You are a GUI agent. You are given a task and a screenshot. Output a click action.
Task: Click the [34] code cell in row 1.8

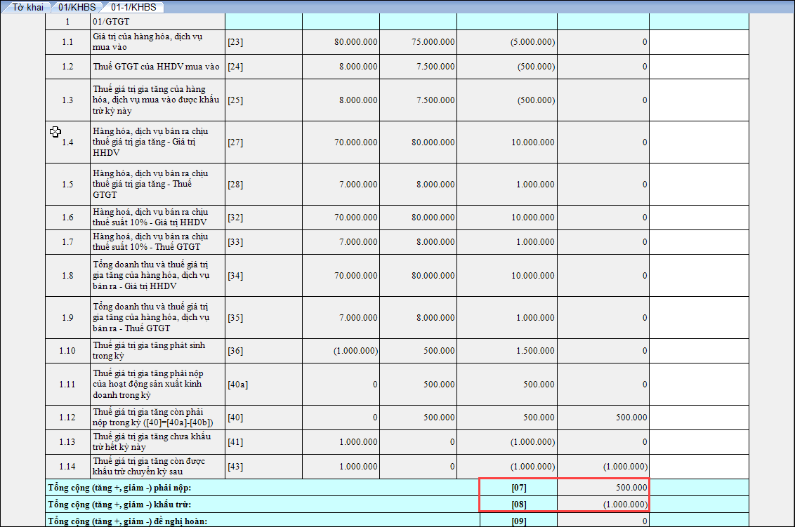click(x=235, y=275)
